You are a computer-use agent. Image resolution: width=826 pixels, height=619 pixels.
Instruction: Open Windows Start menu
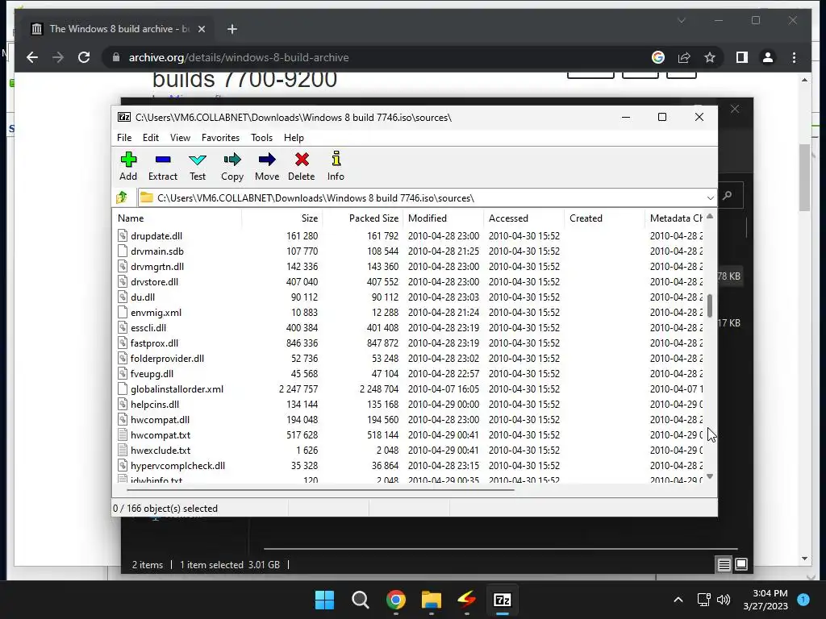[324, 600]
